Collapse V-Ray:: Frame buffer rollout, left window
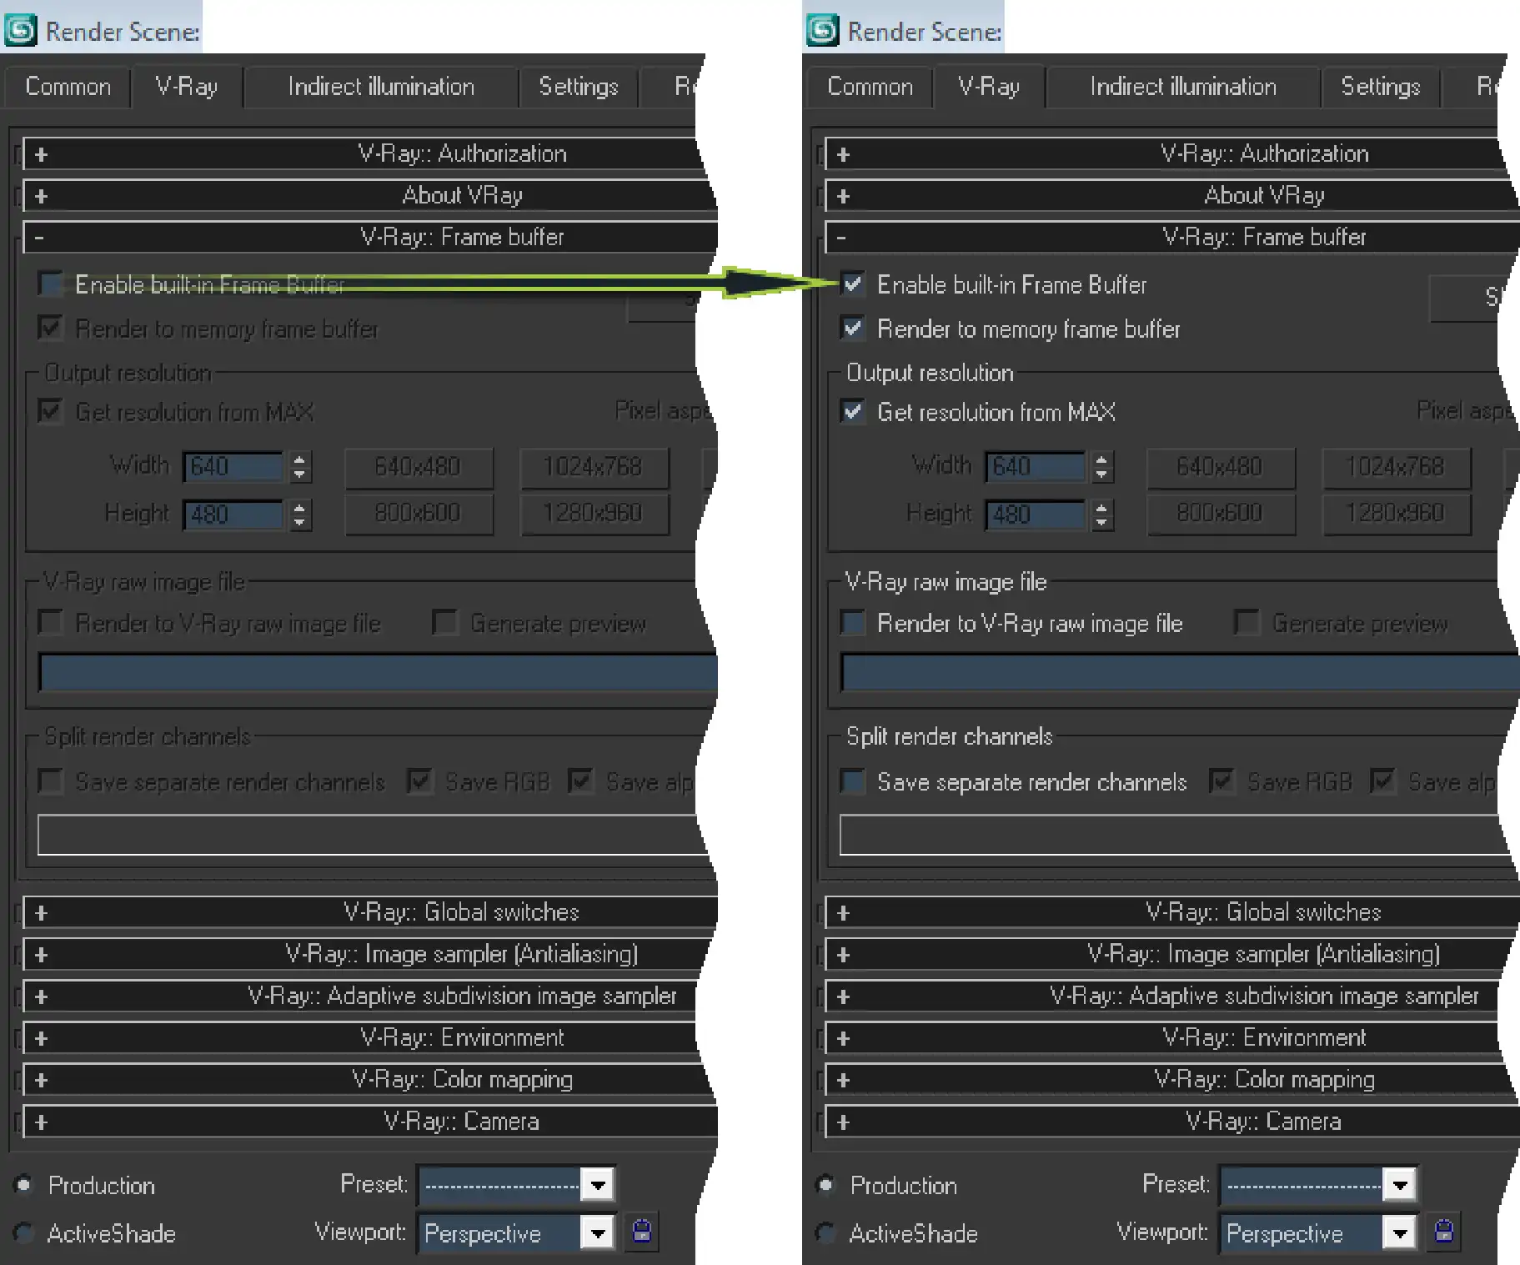Image resolution: width=1520 pixels, height=1265 pixels. tap(369, 237)
